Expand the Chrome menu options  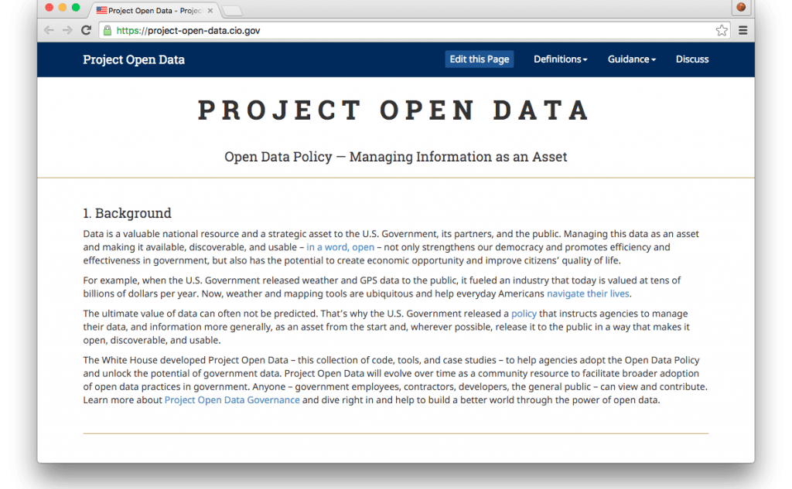point(742,30)
